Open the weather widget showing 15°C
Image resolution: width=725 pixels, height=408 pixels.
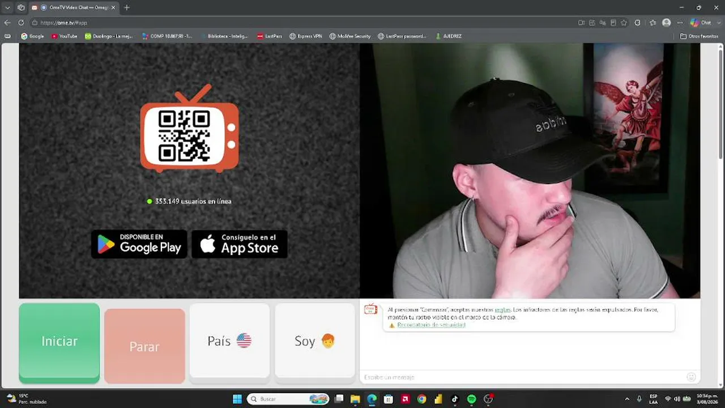pyautogui.click(x=26, y=399)
